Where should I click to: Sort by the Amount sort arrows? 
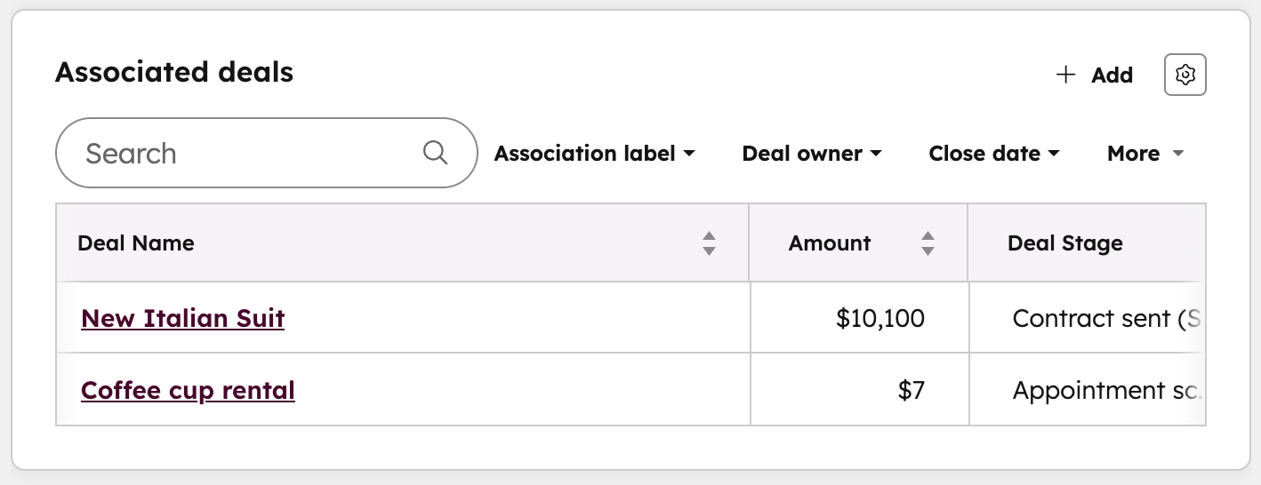(x=928, y=243)
